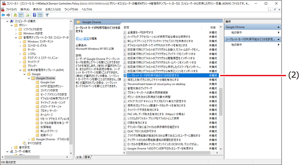Click policy icon beside ネットワーク予測を有効にする
This screenshot has height=165, width=300.
click(x=125, y=110)
